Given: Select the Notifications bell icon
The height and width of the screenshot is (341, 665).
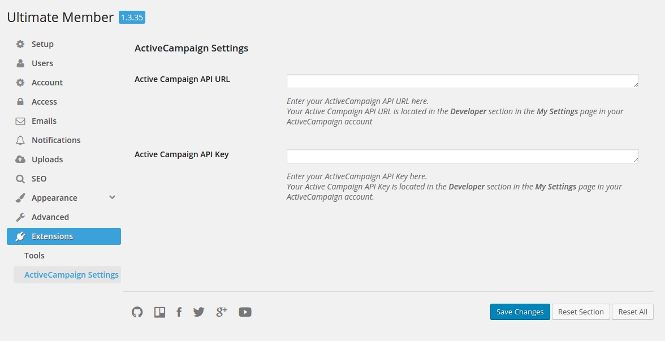Looking at the screenshot, I should pyautogui.click(x=20, y=140).
